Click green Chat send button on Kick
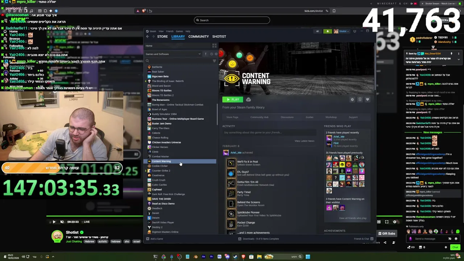This screenshot has height=261, width=464. pyautogui.click(x=455, y=247)
